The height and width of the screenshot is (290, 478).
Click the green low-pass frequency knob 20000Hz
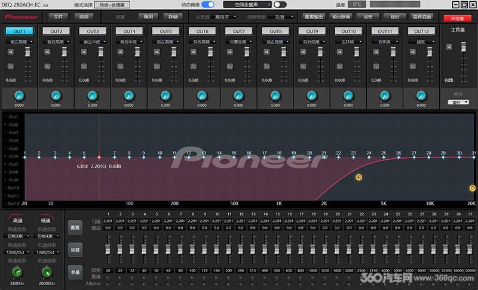click(x=47, y=272)
